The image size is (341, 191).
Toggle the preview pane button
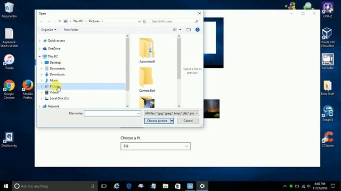pyautogui.click(x=188, y=30)
